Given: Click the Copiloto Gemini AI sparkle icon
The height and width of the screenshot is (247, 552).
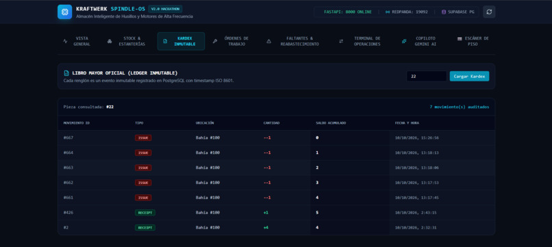Looking at the screenshot, I should click(404, 41).
